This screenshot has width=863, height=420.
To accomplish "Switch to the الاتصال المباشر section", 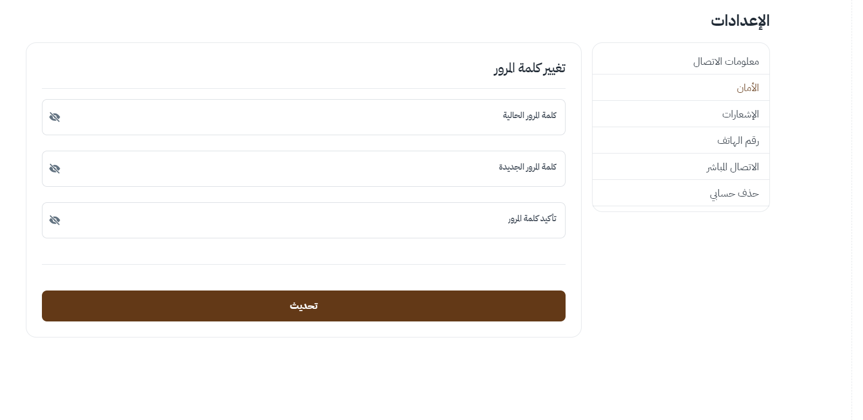I will (732, 167).
